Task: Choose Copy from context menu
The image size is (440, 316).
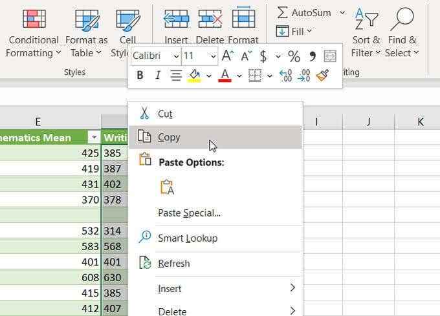Action: coord(215,137)
